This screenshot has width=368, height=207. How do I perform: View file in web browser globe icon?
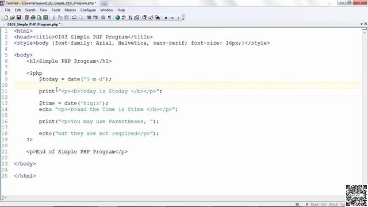tap(117, 18)
